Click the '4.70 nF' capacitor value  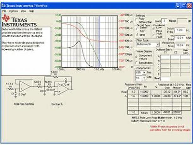[x=65, y=85]
